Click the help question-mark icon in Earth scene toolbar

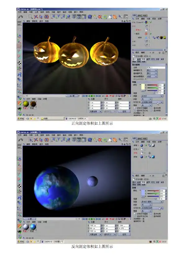point(121,140)
